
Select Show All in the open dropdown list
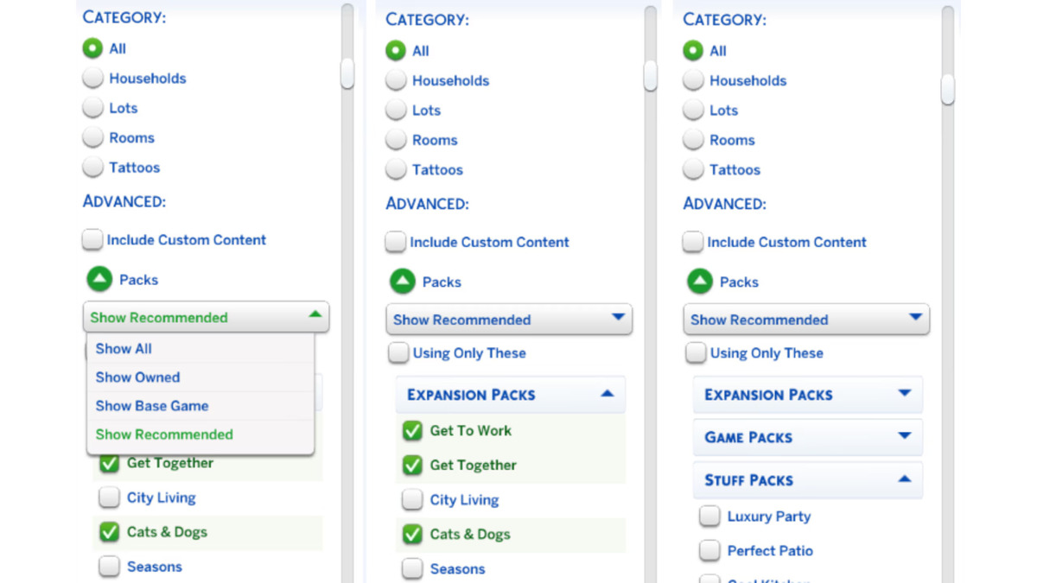point(124,349)
